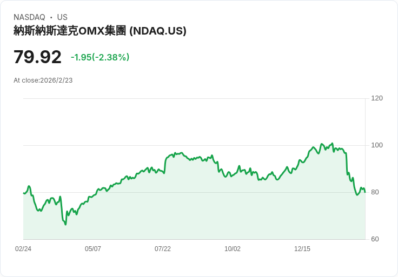Screen dimensions: 398x277
Task: Click the current price 79.92
Action: coord(37,57)
